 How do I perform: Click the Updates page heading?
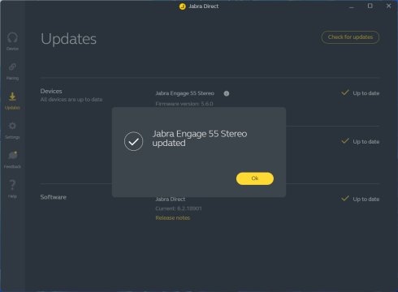click(x=68, y=39)
